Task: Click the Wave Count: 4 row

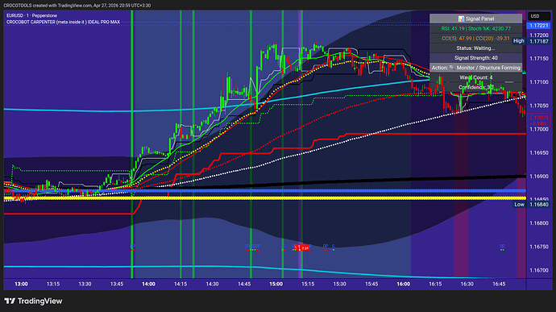Action: pyautogui.click(x=476, y=77)
